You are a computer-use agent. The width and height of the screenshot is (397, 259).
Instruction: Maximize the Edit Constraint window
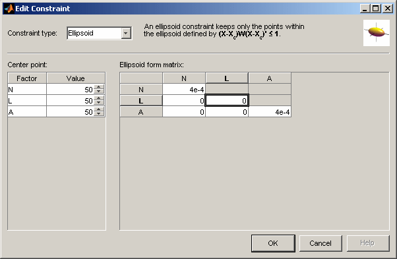(376, 9)
